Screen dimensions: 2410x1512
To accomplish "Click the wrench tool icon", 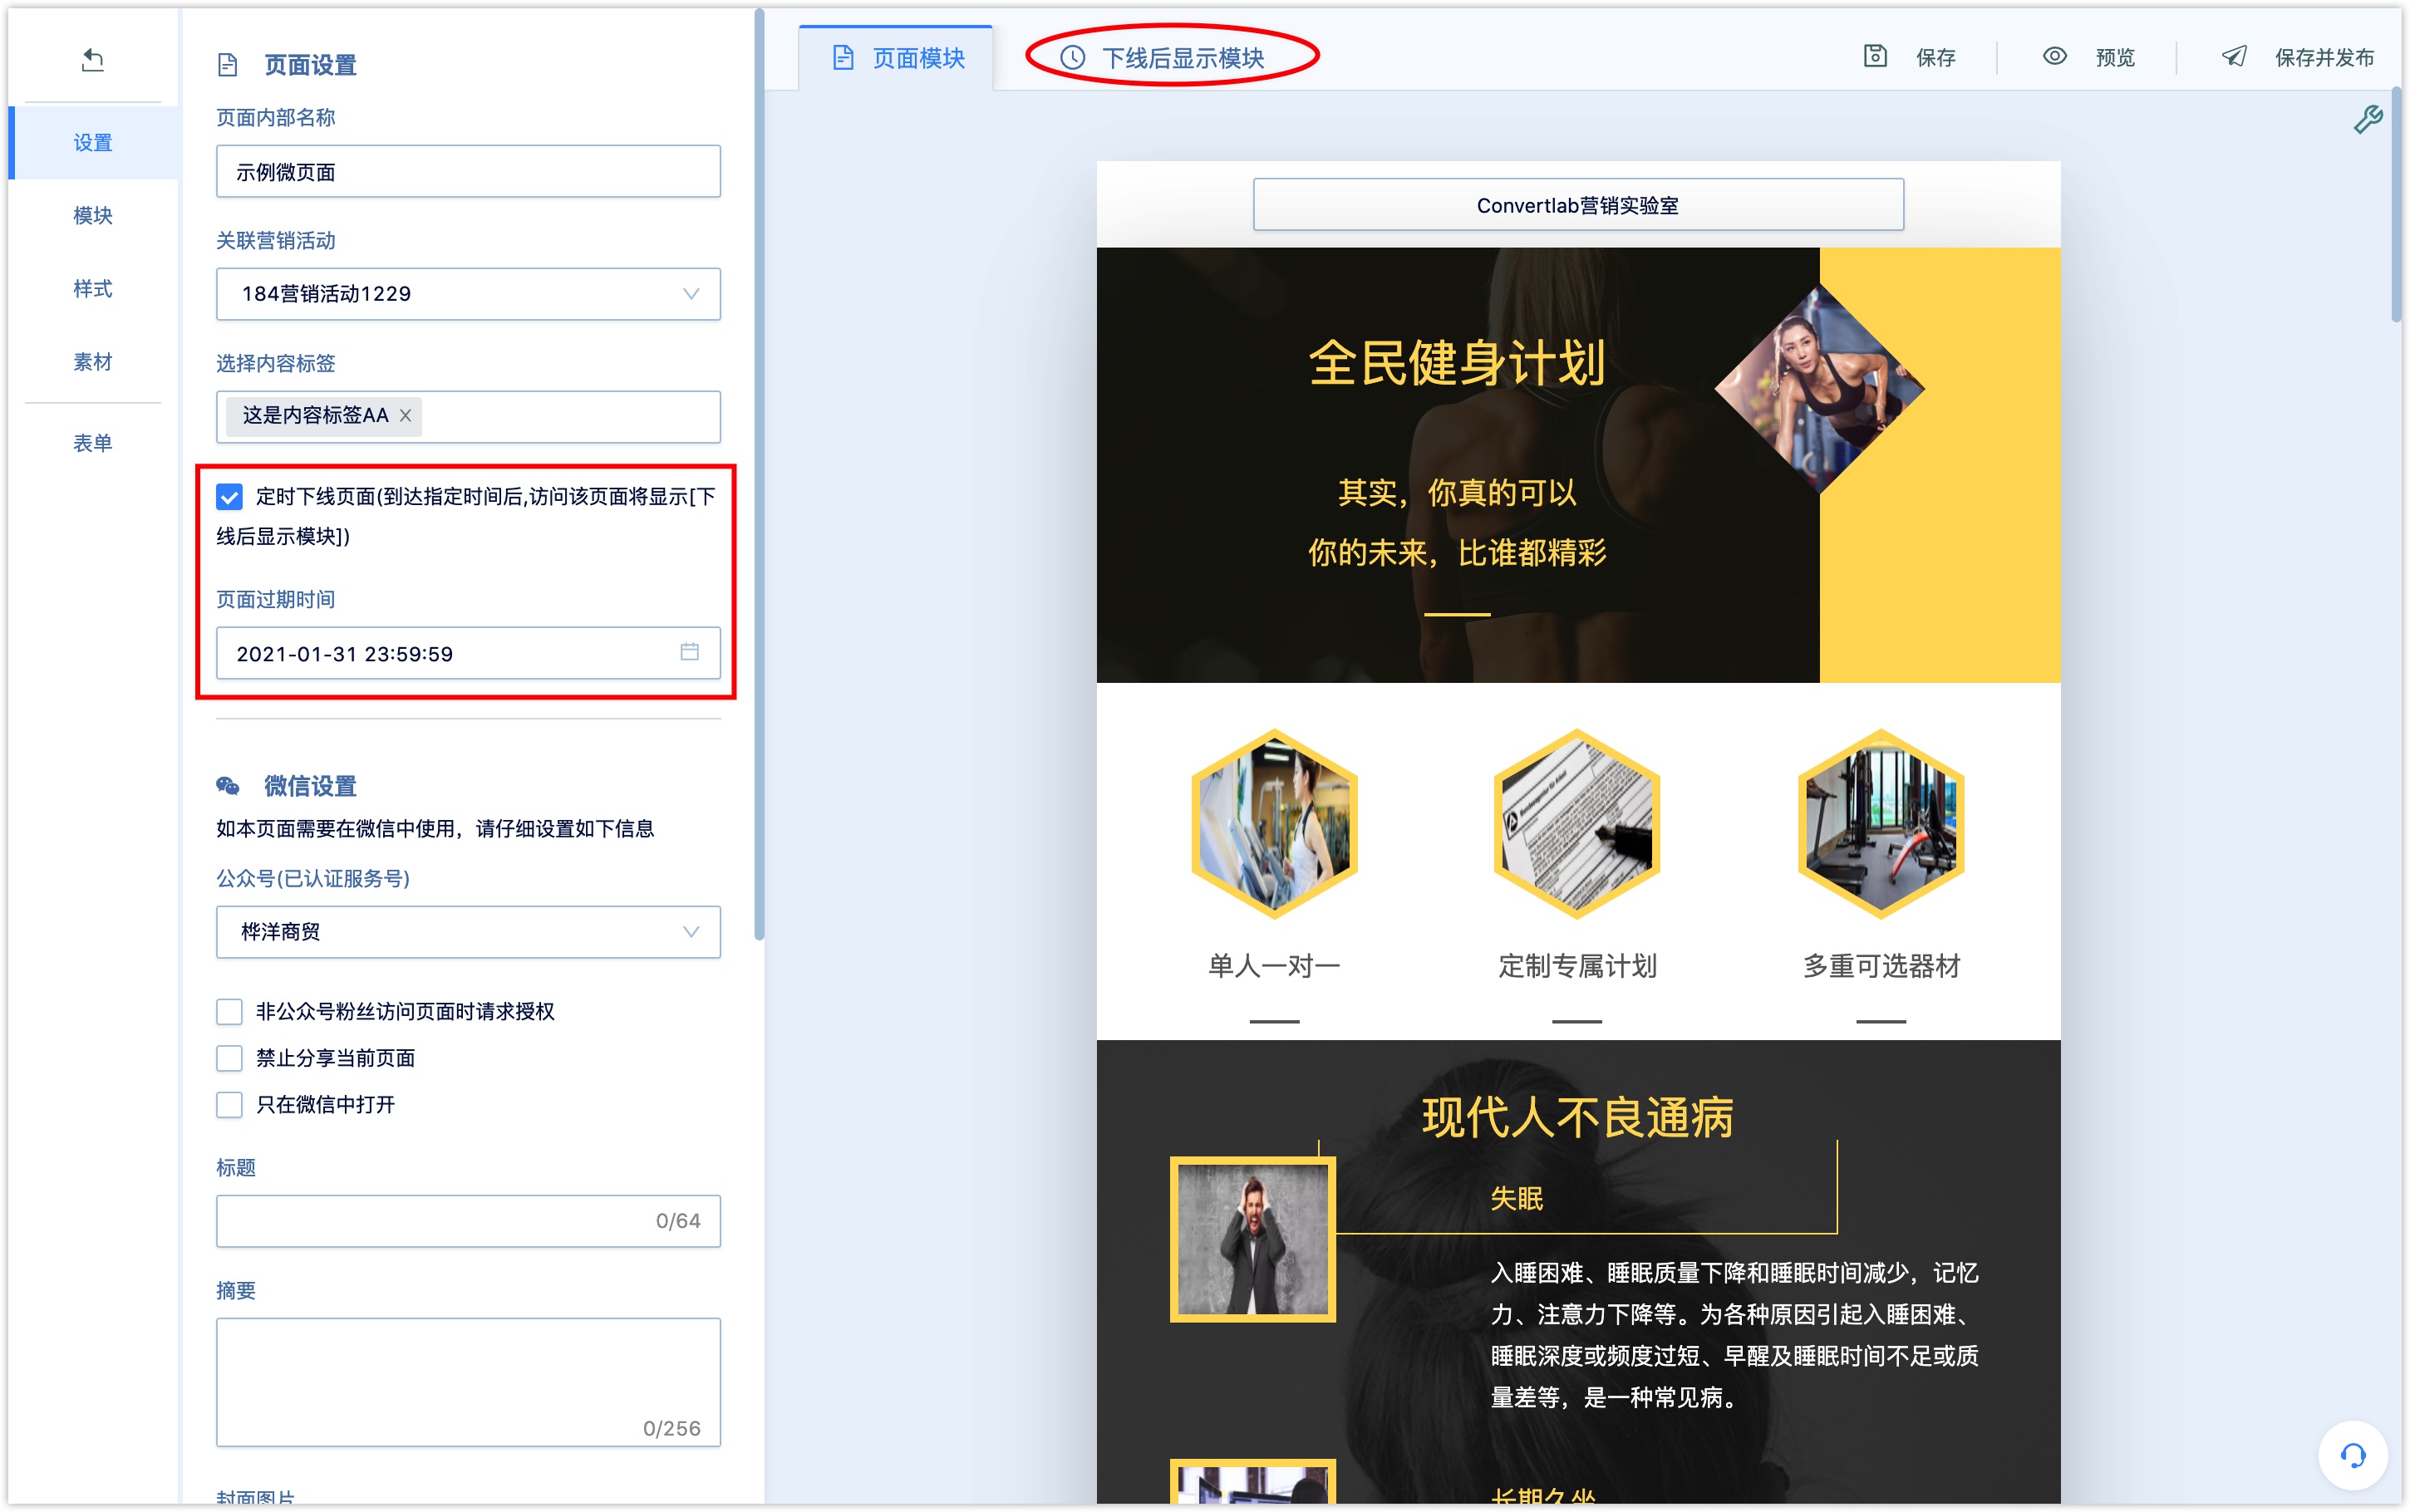I will (x=2367, y=120).
